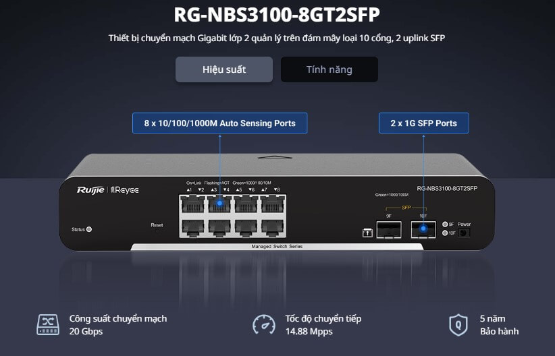Click the warranty shield icon
Viewport: 555px width, 356px height.
[x=458, y=324]
